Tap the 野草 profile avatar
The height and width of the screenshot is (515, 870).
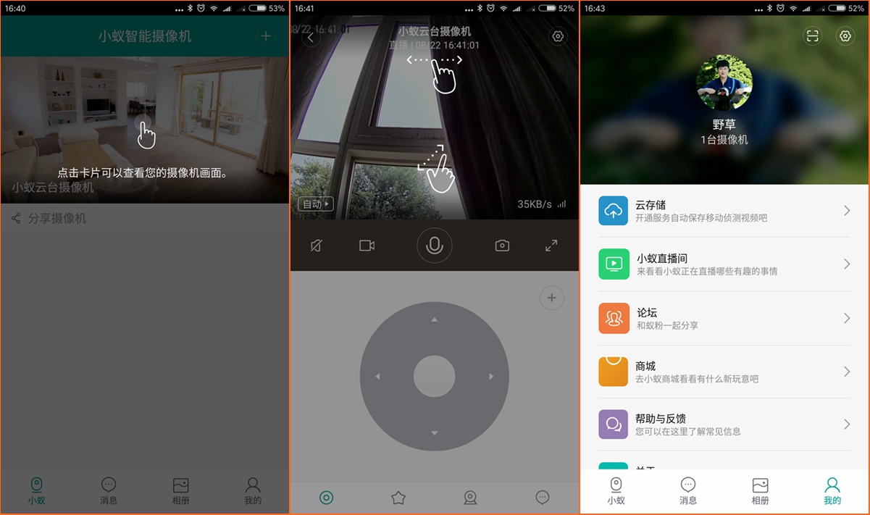click(x=724, y=83)
